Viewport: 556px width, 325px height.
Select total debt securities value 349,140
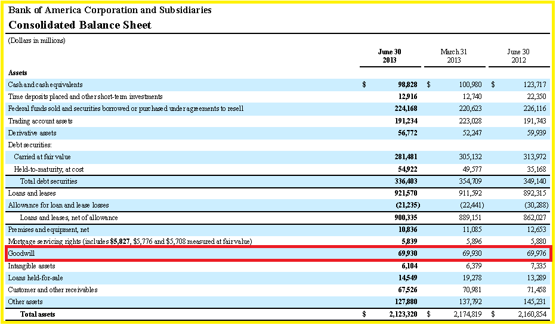click(535, 181)
